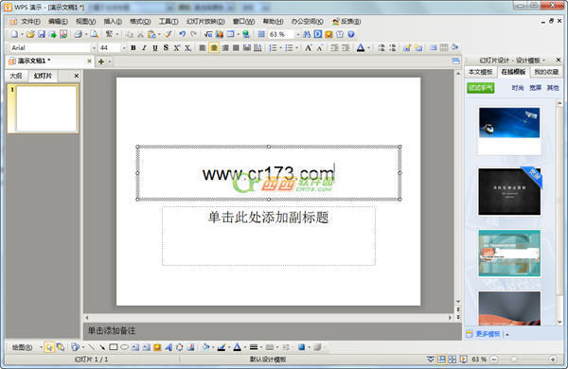Select the Arrow drawing tool
The image size is (568, 369).
[102, 347]
